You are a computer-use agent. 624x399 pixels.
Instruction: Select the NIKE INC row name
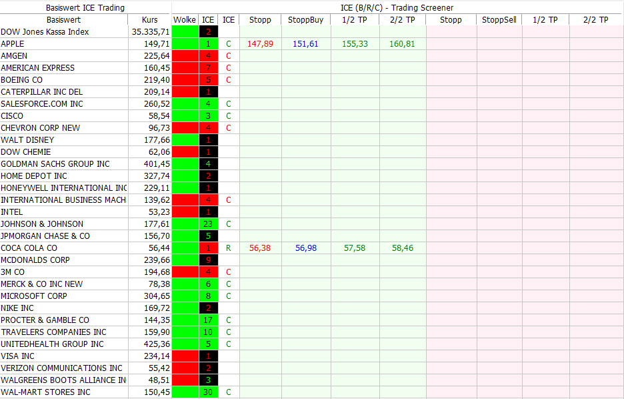[x=17, y=308]
